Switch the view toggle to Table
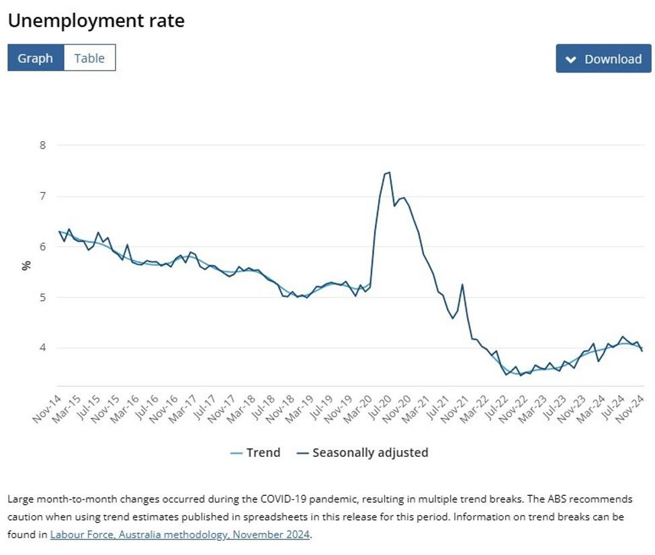This screenshot has width=655, height=555. point(90,58)
